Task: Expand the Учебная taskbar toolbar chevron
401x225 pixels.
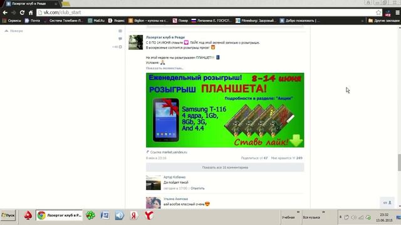Action: coord(298,212)
